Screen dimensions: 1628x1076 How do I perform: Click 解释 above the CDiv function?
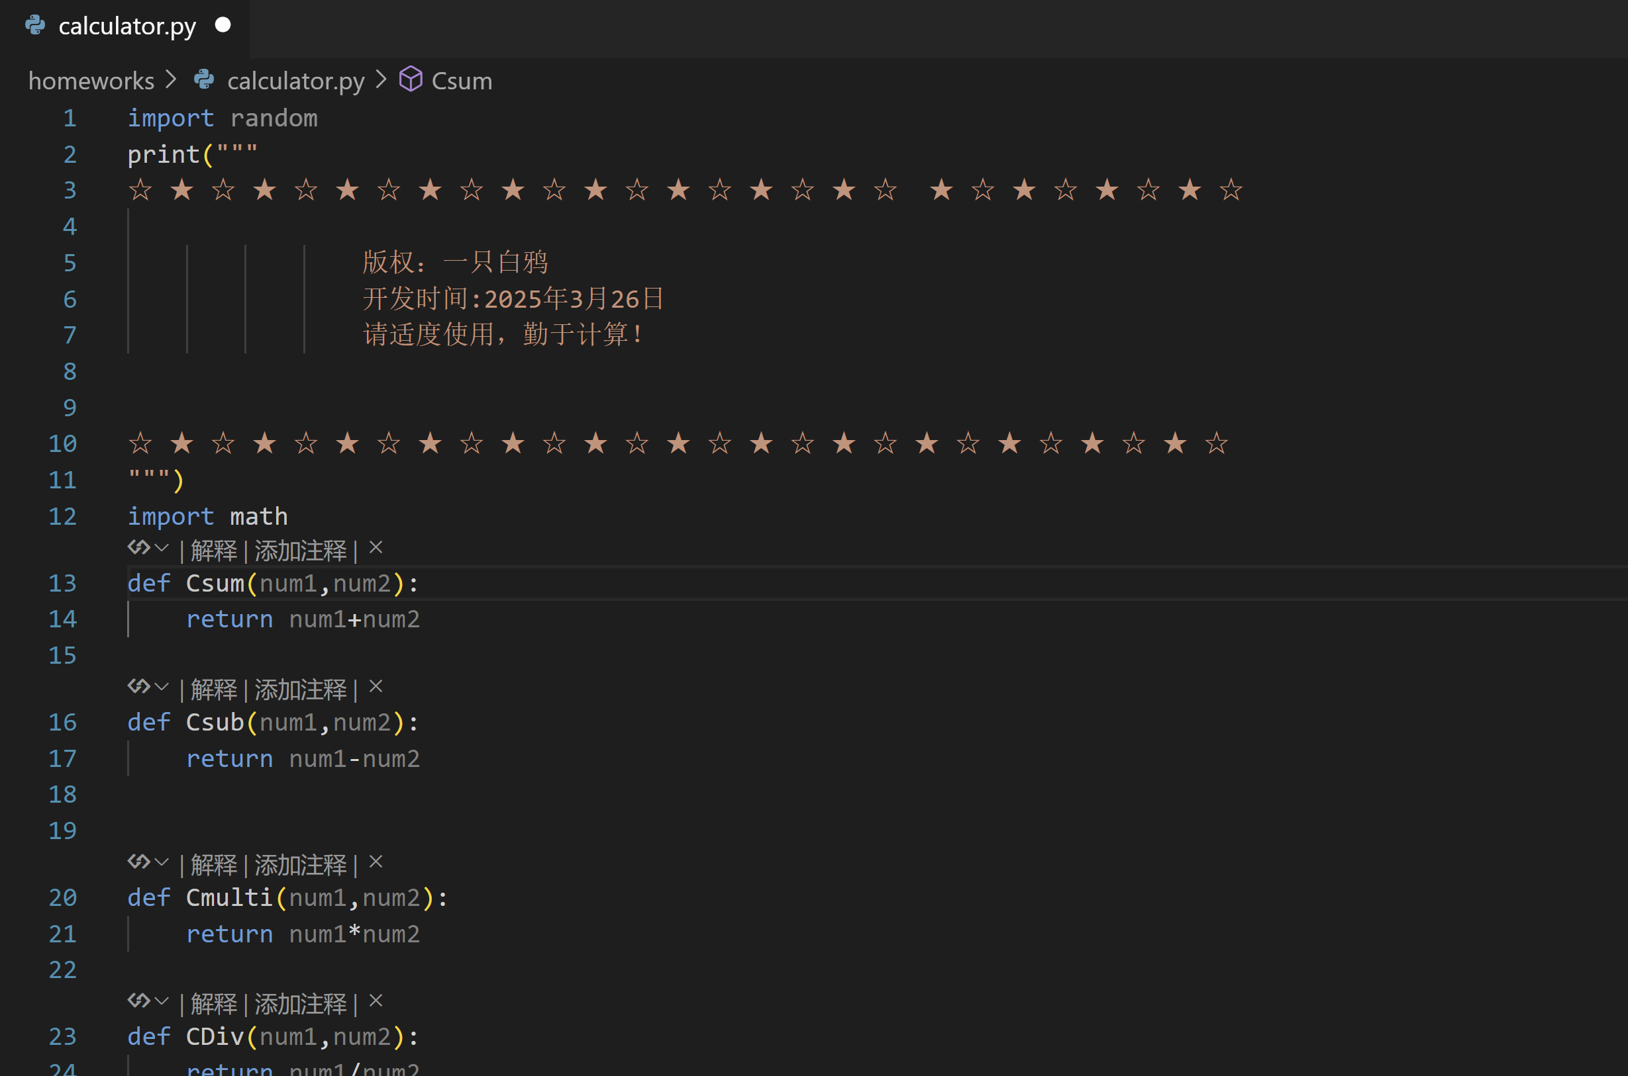point(213,1005)
